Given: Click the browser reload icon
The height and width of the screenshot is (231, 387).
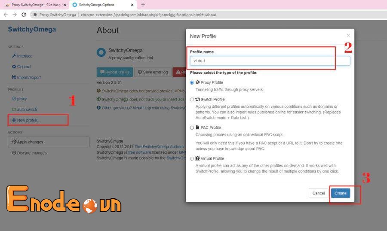Looking at the screenshot, I should (25, 14).
